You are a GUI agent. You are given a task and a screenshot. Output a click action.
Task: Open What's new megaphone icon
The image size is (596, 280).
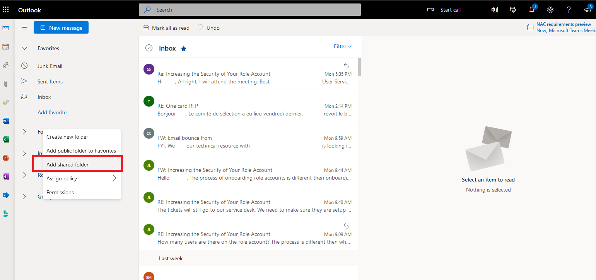click(588, 10)
